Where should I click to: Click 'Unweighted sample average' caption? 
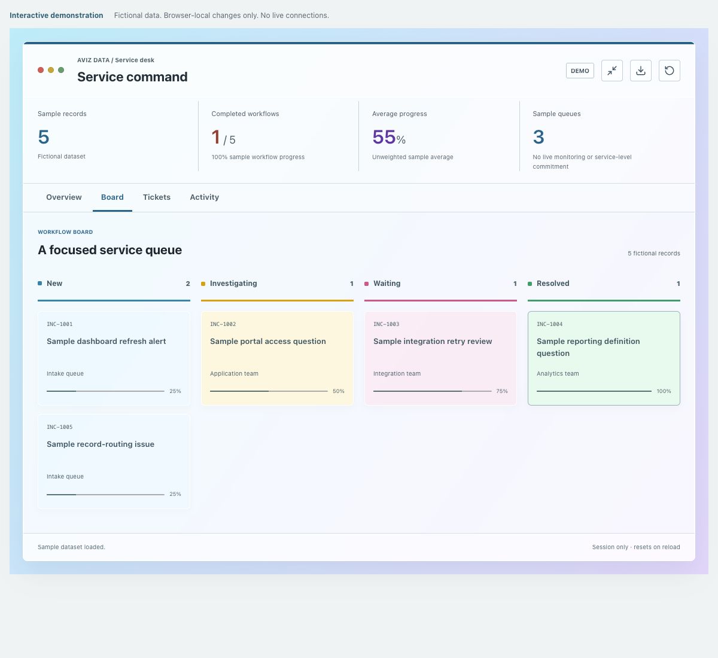[x=413, y=157]
